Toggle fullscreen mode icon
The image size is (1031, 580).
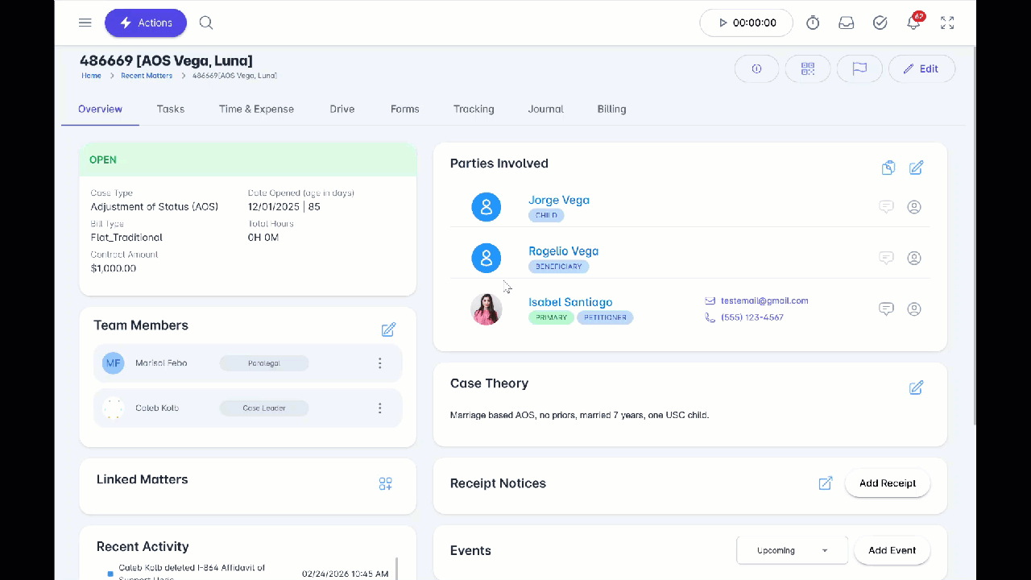[947, 23]
